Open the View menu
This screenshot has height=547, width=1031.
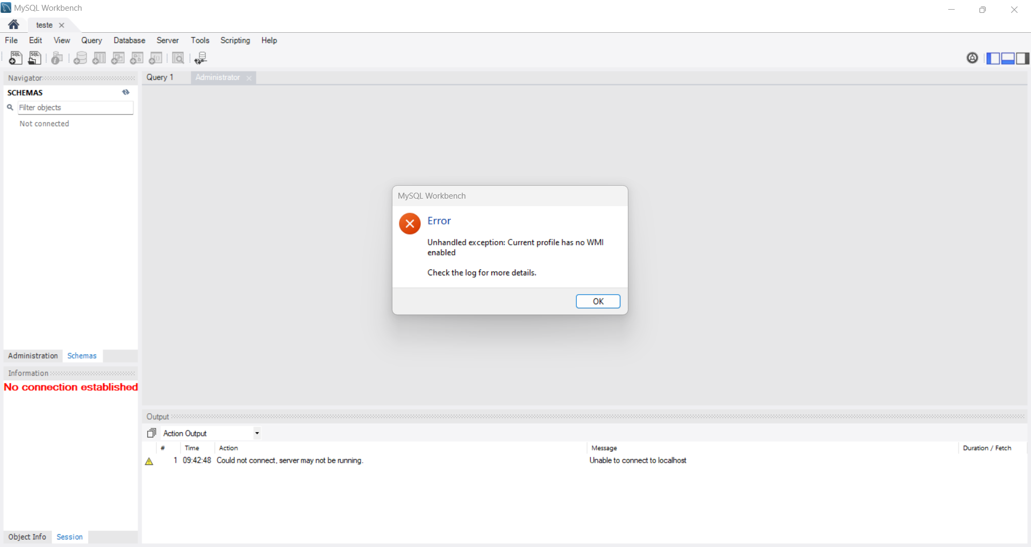[x=62, y=40]
